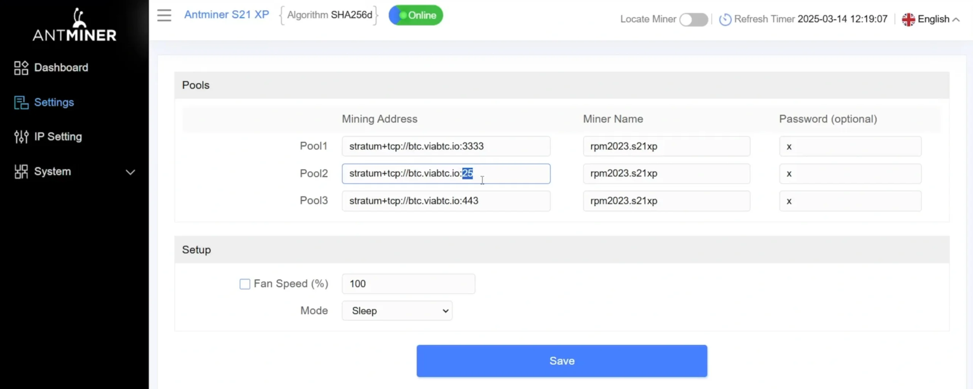Viewport: 973px width, 389px height.
Task: Click the Pool2 password field
Action: click(850, 174)
